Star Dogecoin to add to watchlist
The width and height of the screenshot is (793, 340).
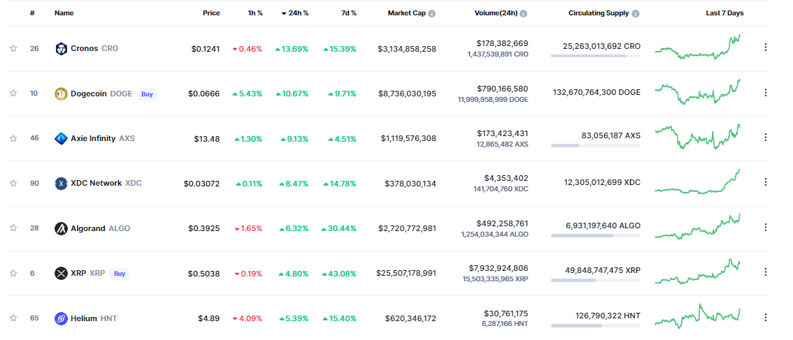[x=13, y=93]
